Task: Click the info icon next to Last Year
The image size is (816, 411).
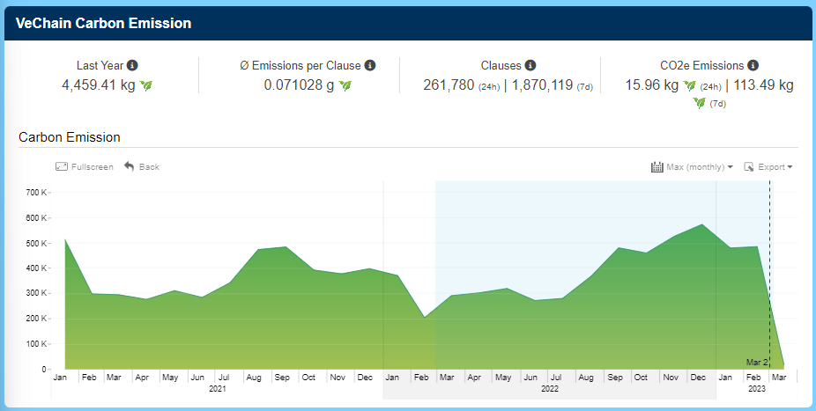Action: point(133,65)
